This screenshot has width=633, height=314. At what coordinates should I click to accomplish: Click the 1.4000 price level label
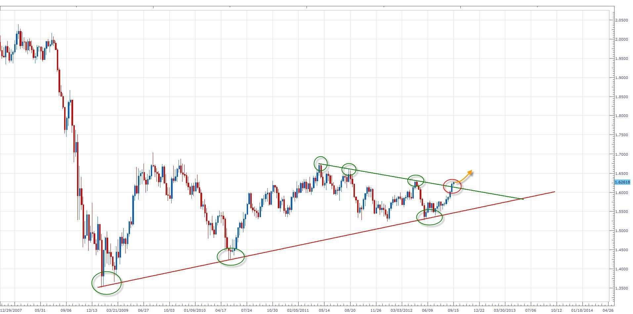621,269
